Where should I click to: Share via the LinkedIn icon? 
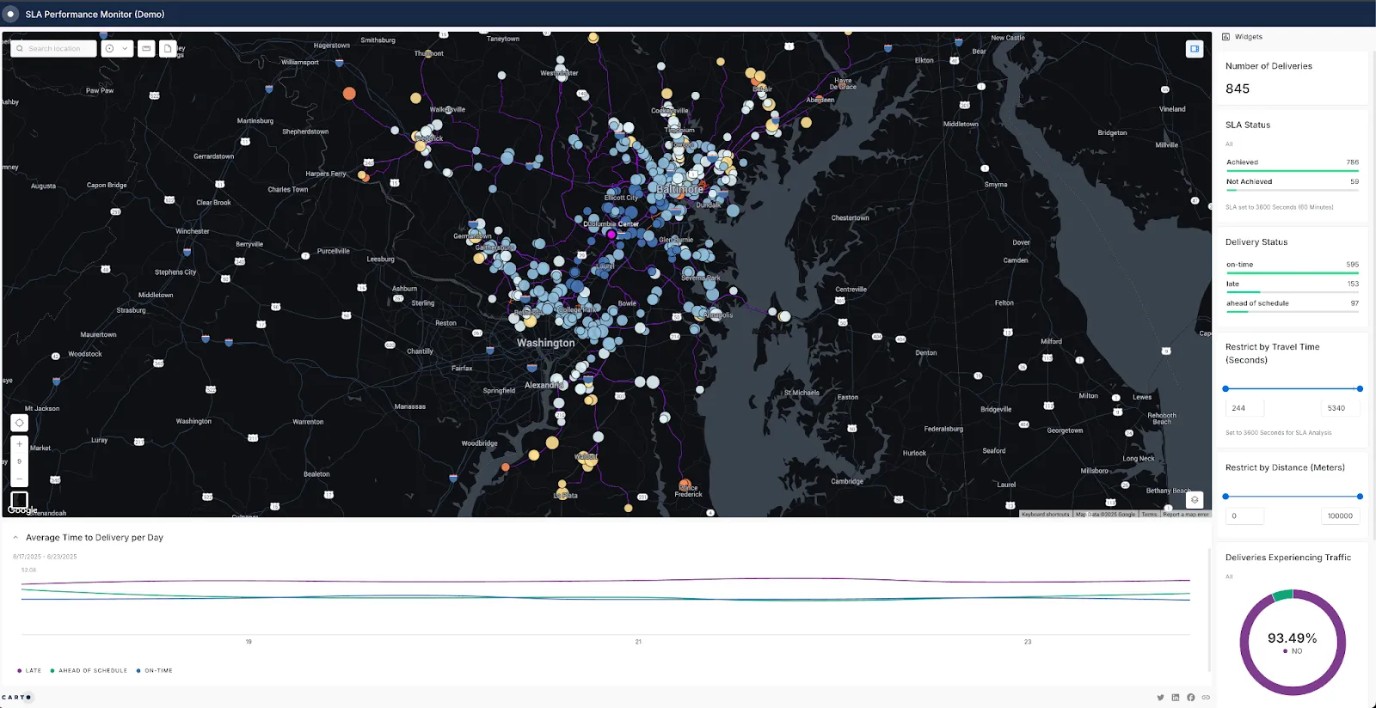(x=1176, y=698)
